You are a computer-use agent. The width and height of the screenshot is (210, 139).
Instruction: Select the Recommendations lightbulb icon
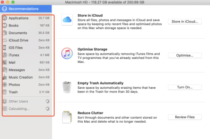(5, 9)
